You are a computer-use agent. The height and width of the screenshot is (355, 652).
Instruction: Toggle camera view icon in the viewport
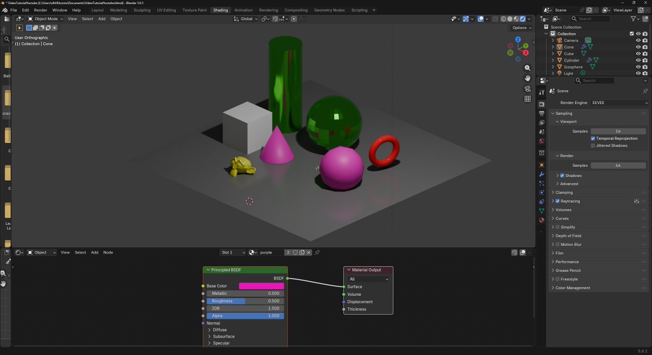click(527, 89)
